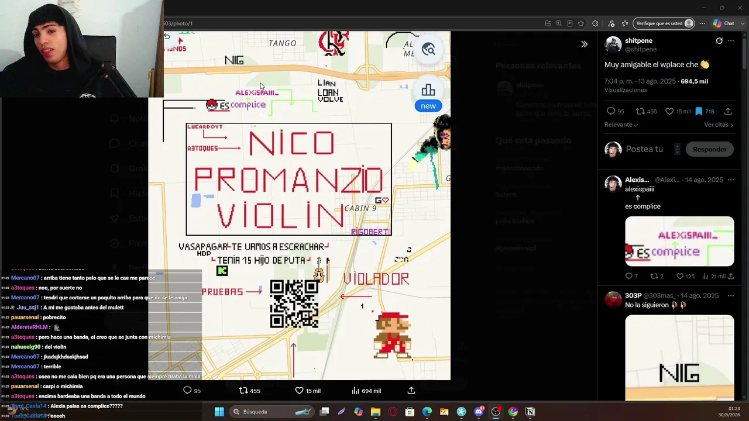Click the taskbar Búsqueda search box
Viewport: 749px width, 421px height.
(x=272, y=412)
